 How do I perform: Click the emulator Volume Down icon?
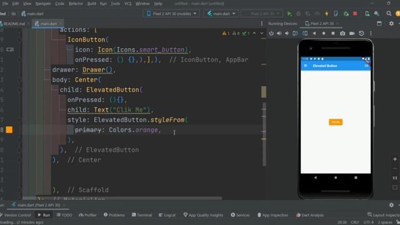click(x=287, y=33)
